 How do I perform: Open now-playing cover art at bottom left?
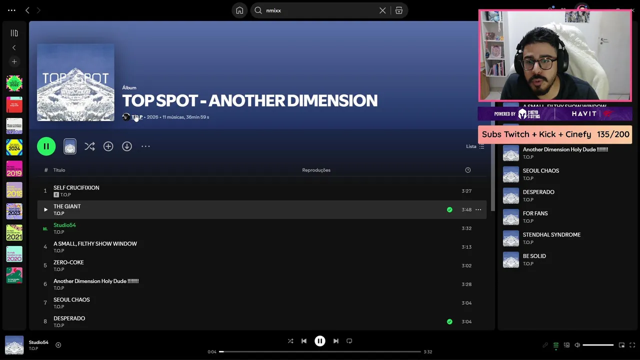[x=14, y=345]
